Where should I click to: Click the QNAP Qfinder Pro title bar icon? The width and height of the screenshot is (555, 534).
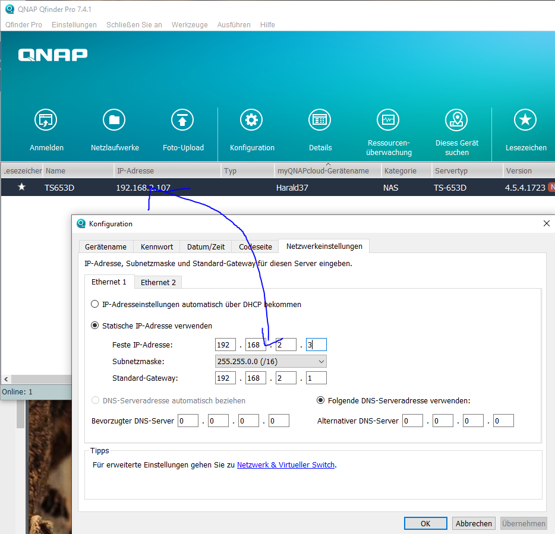10,9
